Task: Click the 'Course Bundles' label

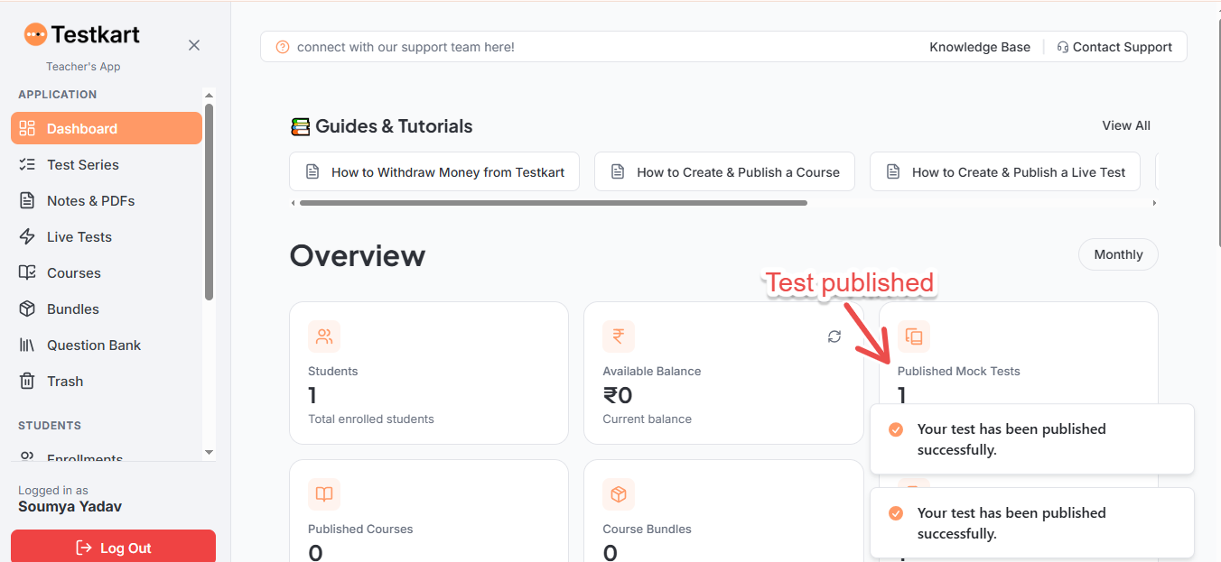Action: point(648,529)
